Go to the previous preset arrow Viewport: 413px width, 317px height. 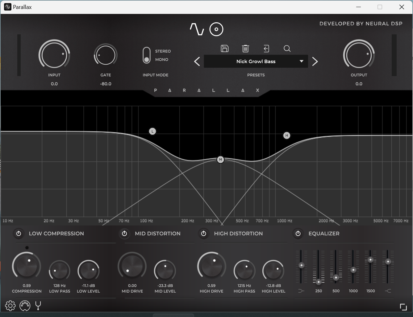point(197,62)
